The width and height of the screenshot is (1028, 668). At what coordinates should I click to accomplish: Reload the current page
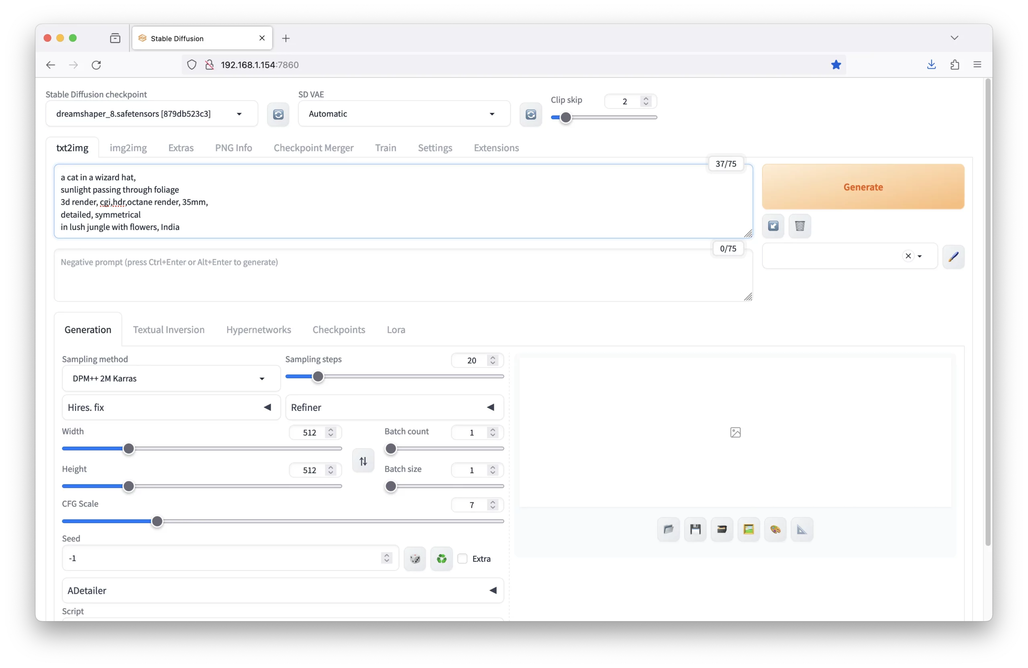pos(96,65)
